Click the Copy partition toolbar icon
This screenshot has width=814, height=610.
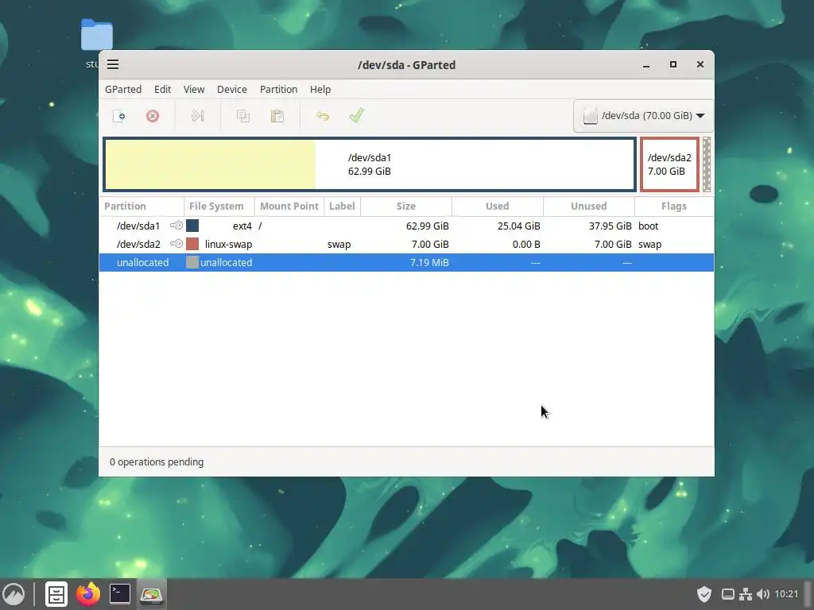click(x=243, y=116)
